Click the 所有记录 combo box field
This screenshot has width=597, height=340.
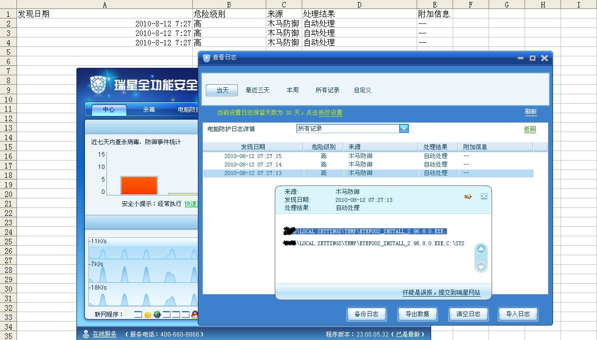point(353,129)
